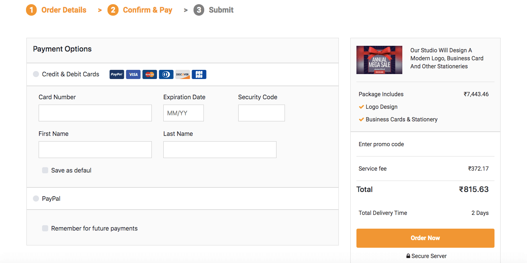Image resolution: width=527 pixels, height=263 pixels.
Task: Click the MasterCard logo icon
Action: [150, 74]
